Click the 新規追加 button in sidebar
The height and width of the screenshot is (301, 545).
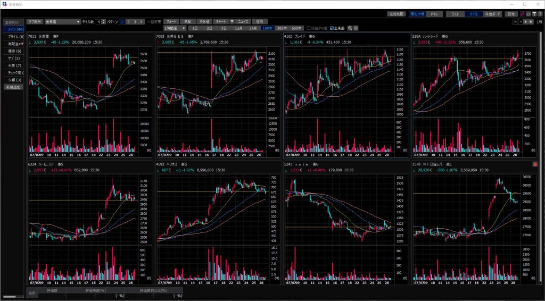coord(13,87)
